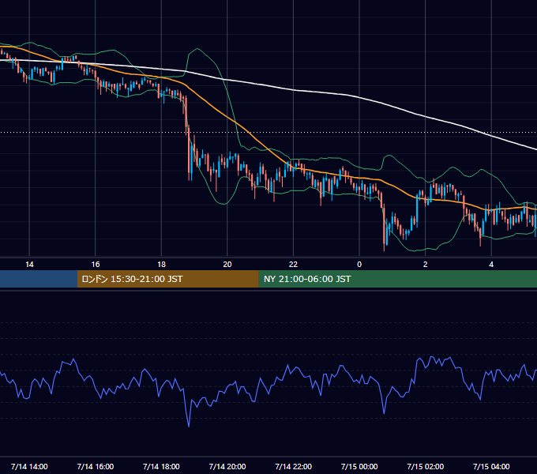
Task: Click the 7/14 18:00 time label
Action: tap(161, 466)
